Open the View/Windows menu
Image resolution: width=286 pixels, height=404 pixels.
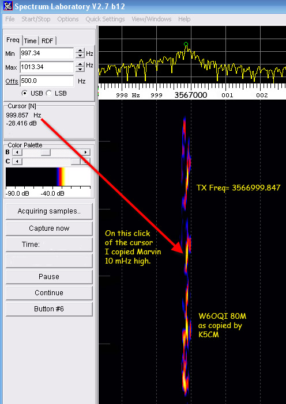coord(152,19)
